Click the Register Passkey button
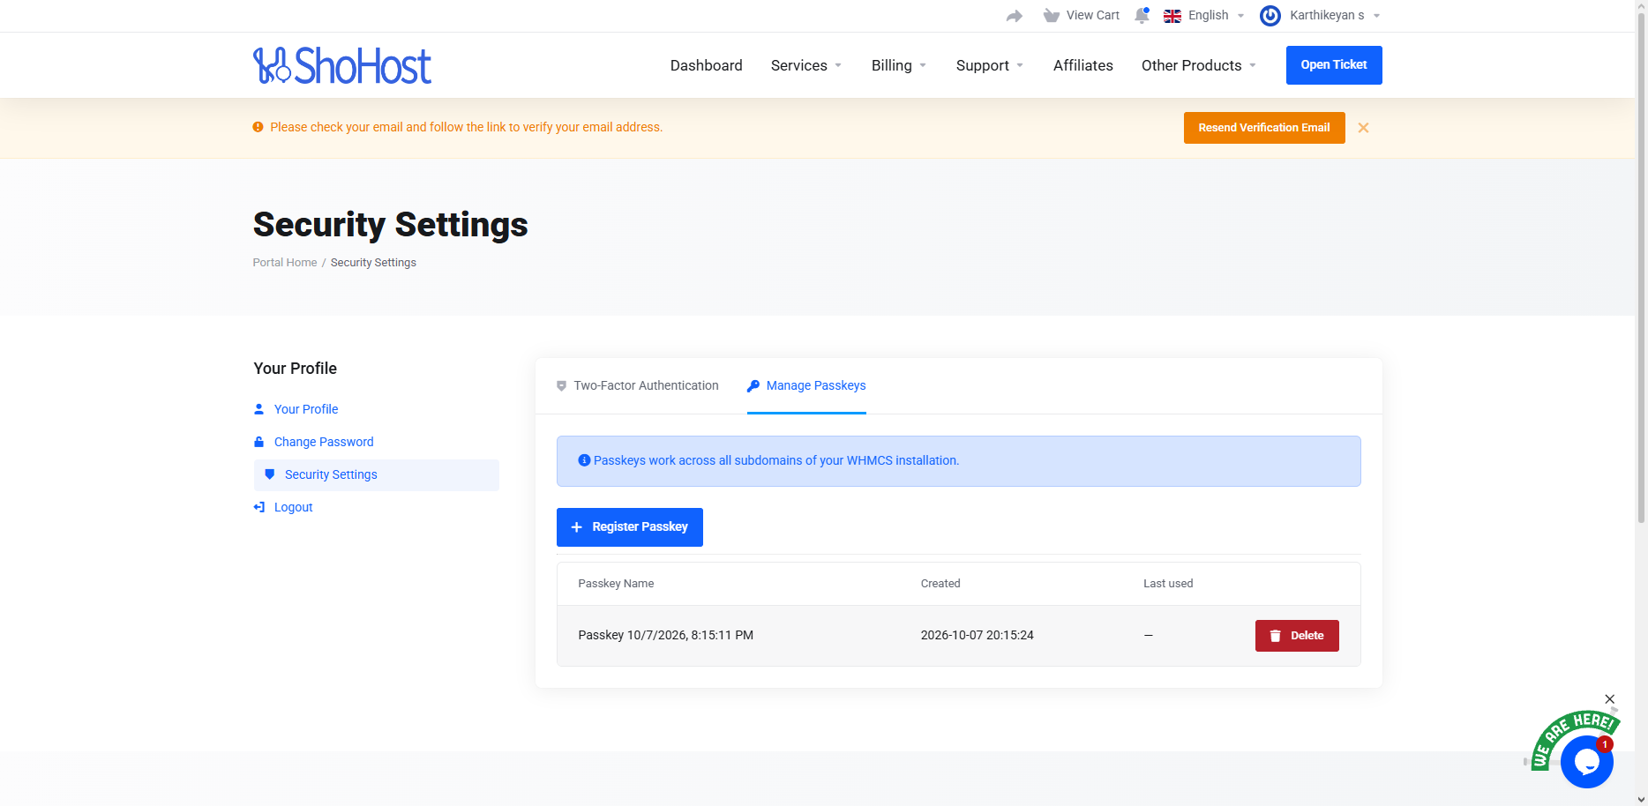Image resolution: width=1648 pixels, height=806 pixels. pyautogui.click(x=630, y=527)
